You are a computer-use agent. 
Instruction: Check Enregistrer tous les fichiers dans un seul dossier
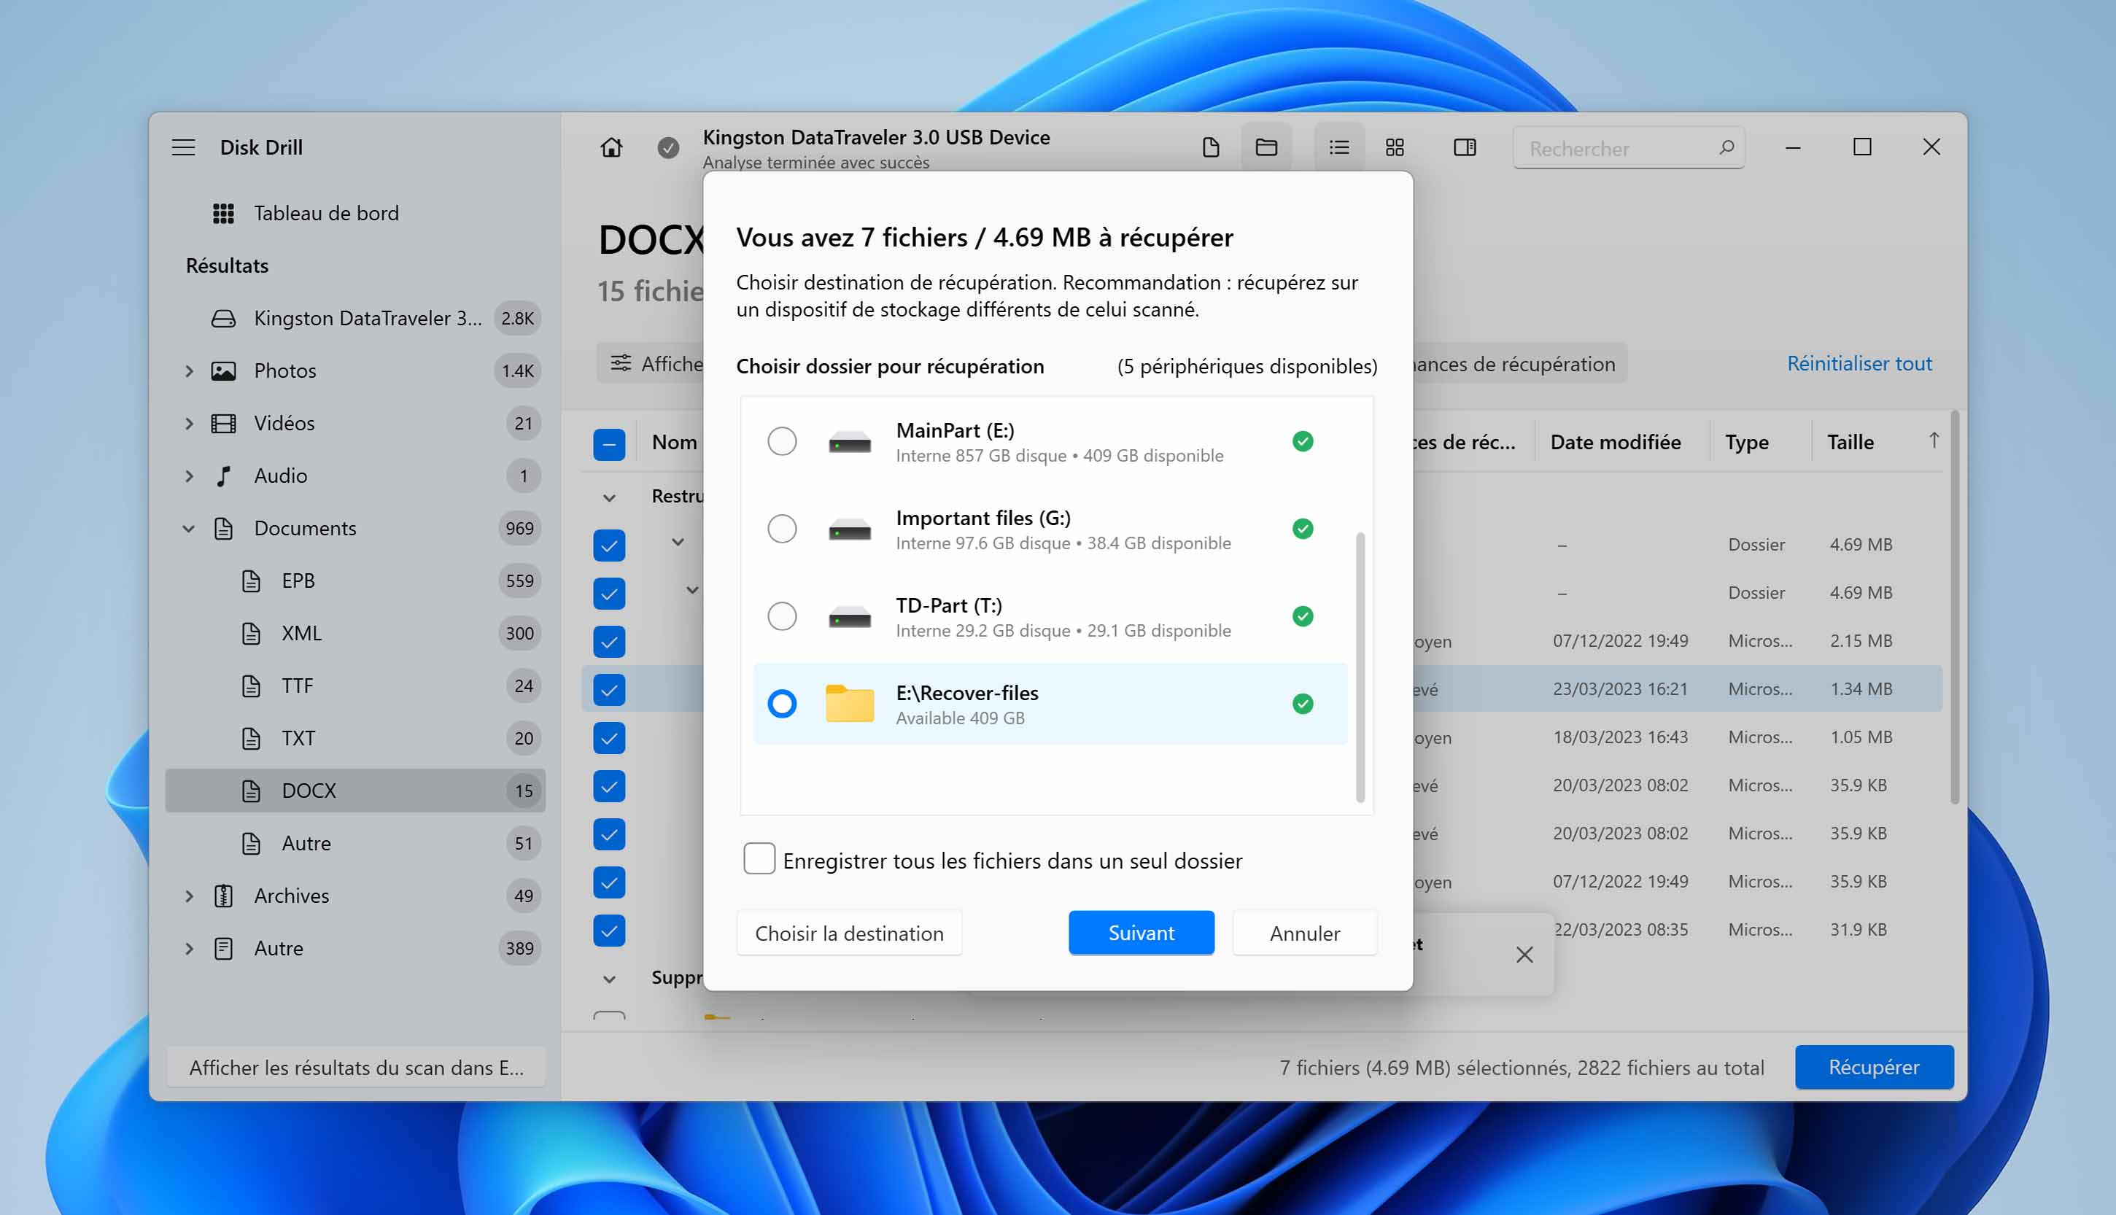(x=759, y=858)
